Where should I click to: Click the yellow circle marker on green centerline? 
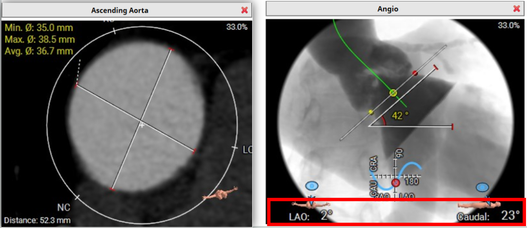(393, 92)
